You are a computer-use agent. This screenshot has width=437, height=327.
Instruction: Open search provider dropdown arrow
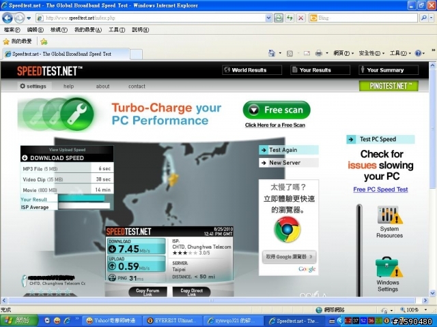pos(431,18)
